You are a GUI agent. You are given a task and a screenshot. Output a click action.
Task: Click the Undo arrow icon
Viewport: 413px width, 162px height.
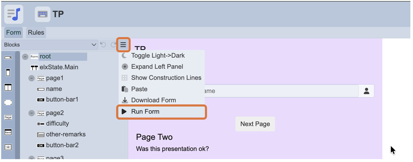coord(103,45)
